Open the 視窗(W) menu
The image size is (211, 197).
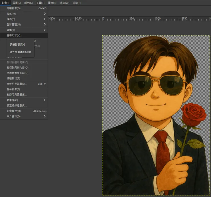click(x=64, y=3)
